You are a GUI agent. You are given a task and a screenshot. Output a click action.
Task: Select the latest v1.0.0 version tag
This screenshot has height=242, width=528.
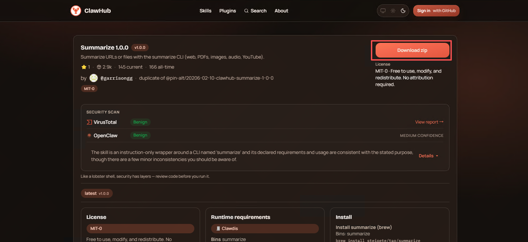[97, 193]
